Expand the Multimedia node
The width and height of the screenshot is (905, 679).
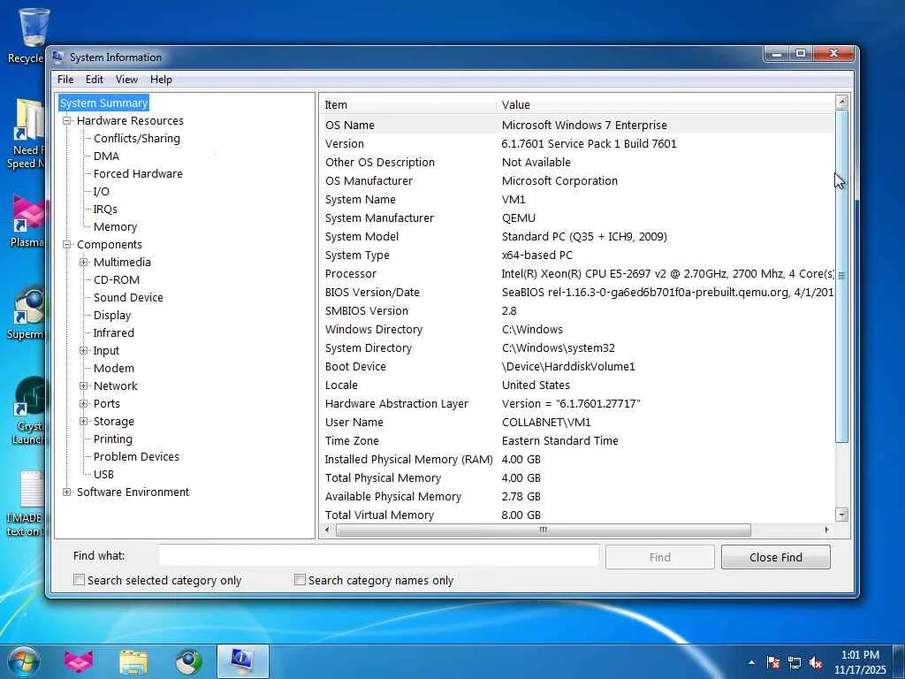[x=84, y=262]
